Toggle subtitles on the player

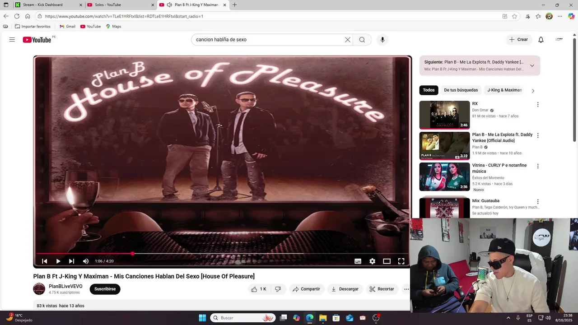[x=358, y=261]
